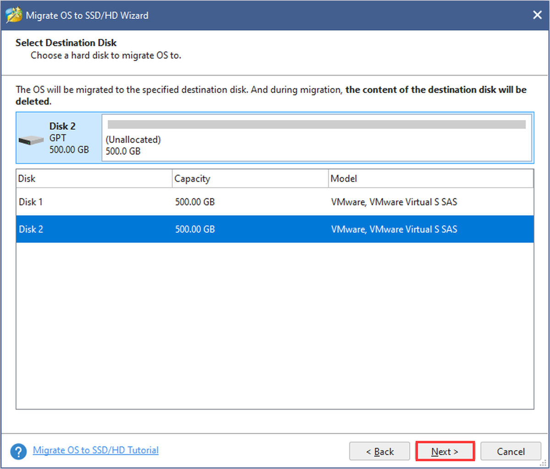Sort by the Model column header
550x469 pixels.
[x=431, y=179]
